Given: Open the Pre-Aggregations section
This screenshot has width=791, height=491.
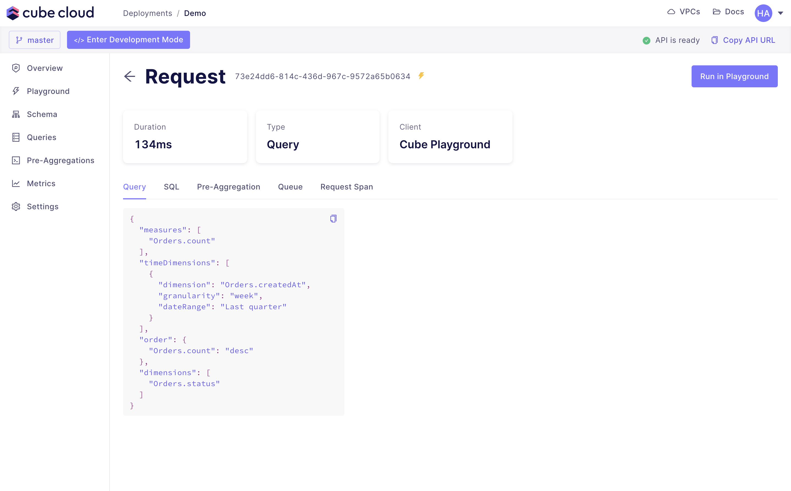Looking at the screenshot, I should tap(60, 160).
